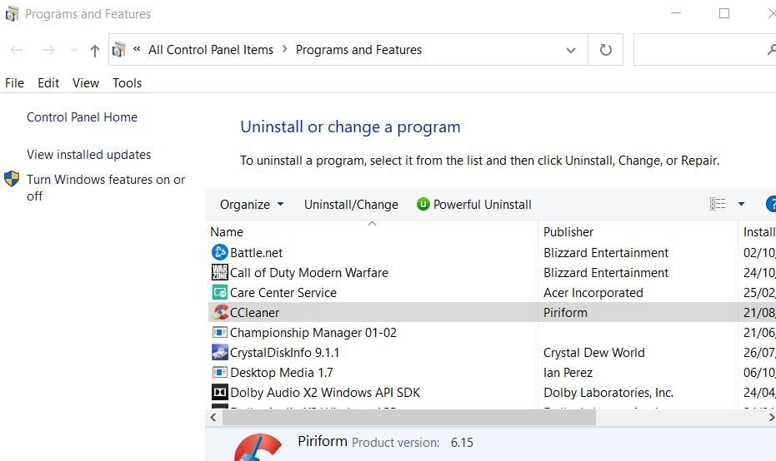Viewport: 776px width, 461px height.
Task: Open the Tools menu
Action: click(127, 83)
